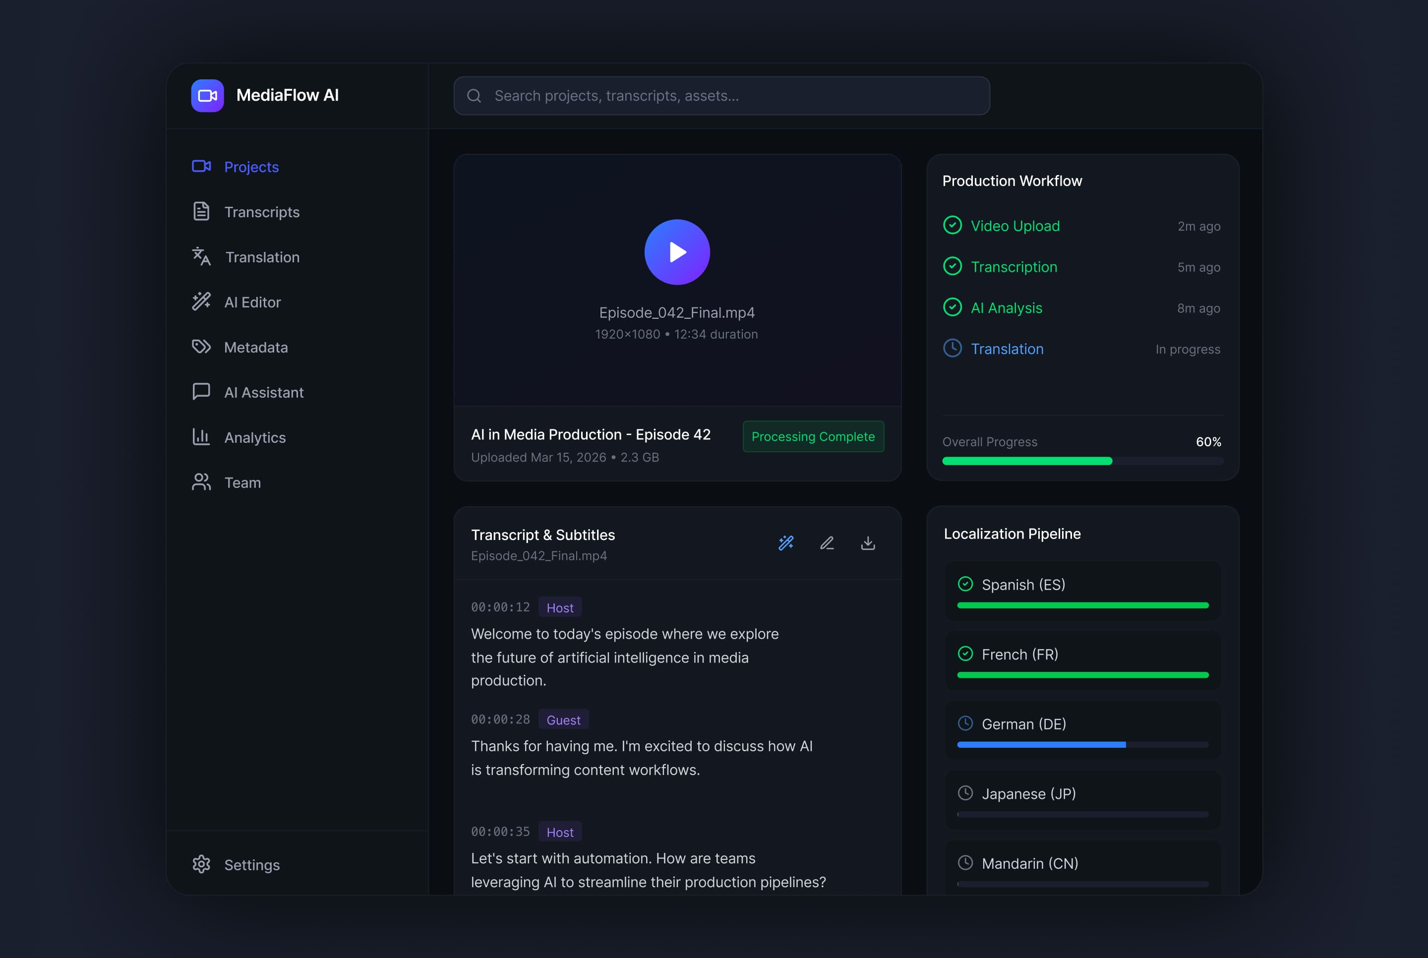Click the AI enhance wand in transcript panel
This screenshot has width=1428, height=958.
coord(786,542)
